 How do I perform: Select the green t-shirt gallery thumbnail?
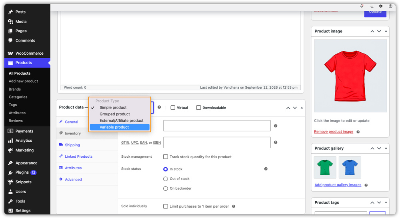325,167
